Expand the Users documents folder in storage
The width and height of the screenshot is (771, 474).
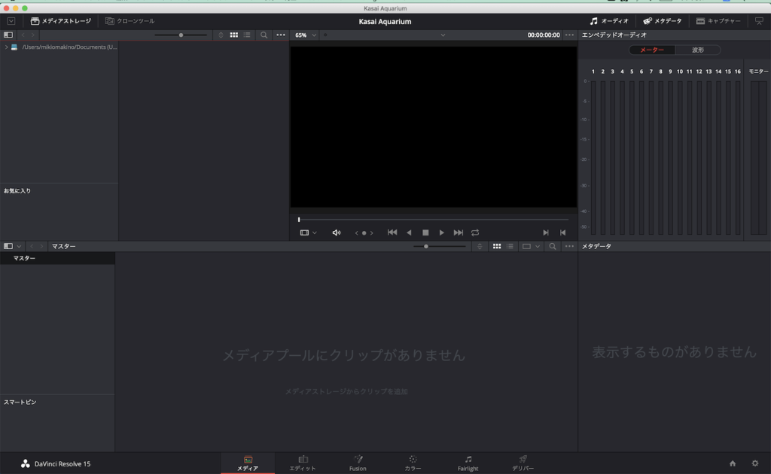5,47
